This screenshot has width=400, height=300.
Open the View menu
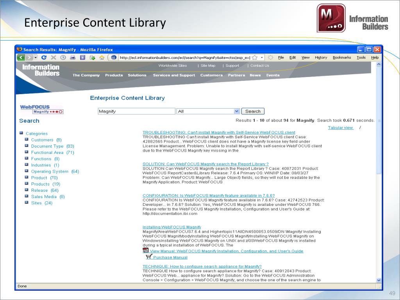click(x=305, y=57)
